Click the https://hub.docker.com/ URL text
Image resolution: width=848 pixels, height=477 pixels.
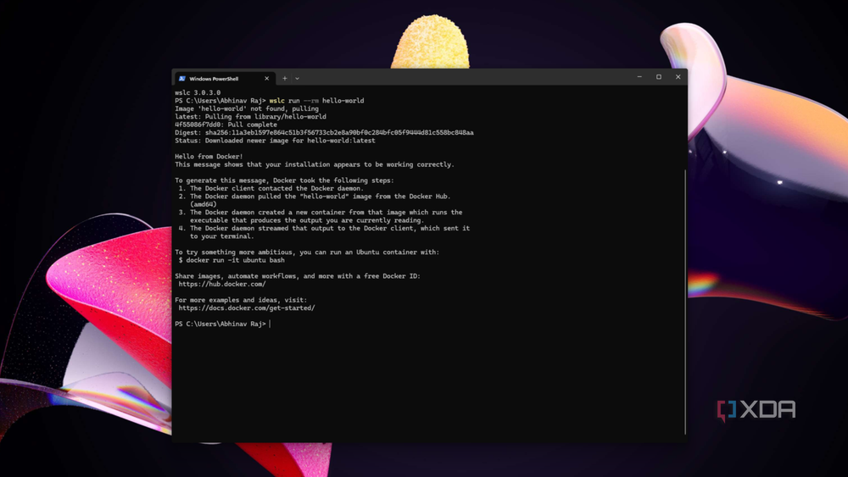point(221,284)
